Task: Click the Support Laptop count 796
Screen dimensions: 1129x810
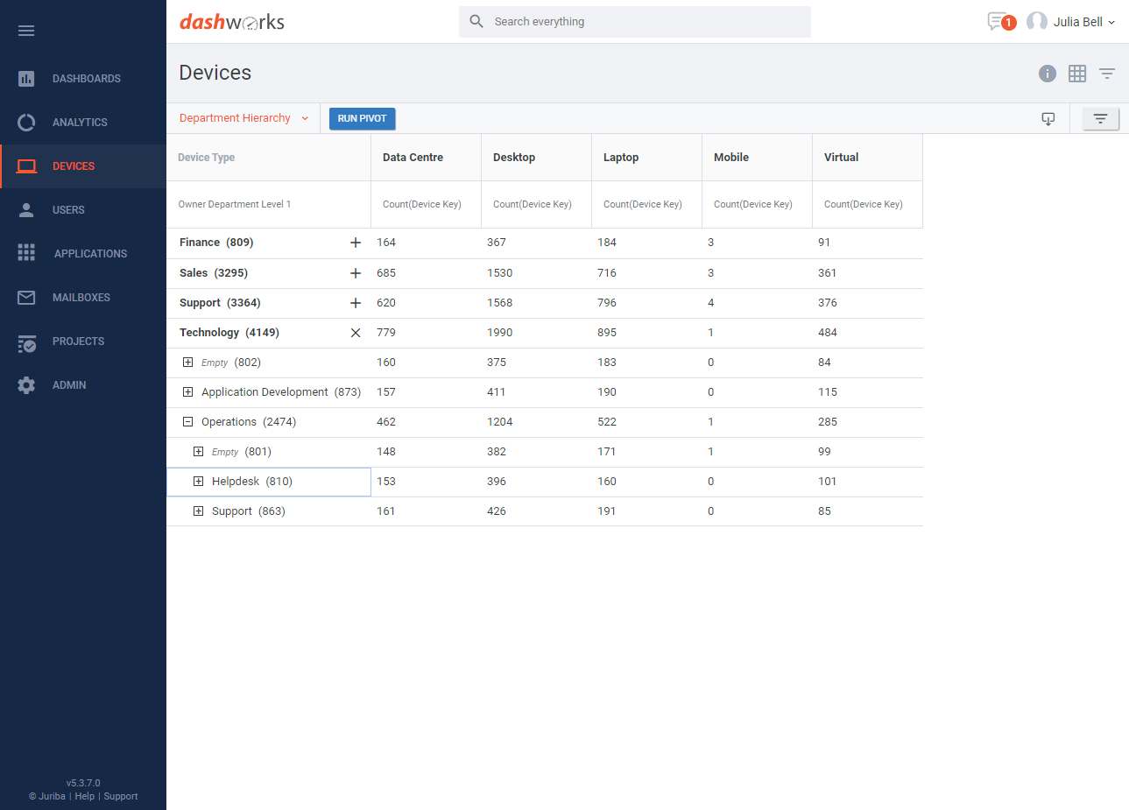Action: 607,303
